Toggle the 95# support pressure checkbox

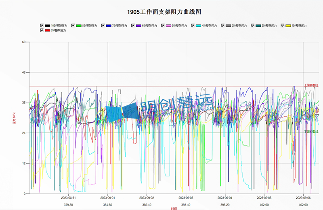click(42, 30)
